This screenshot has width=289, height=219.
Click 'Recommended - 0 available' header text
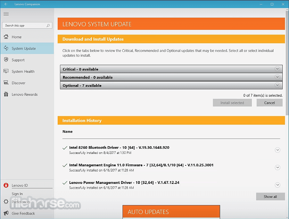[x=87, y=77]
